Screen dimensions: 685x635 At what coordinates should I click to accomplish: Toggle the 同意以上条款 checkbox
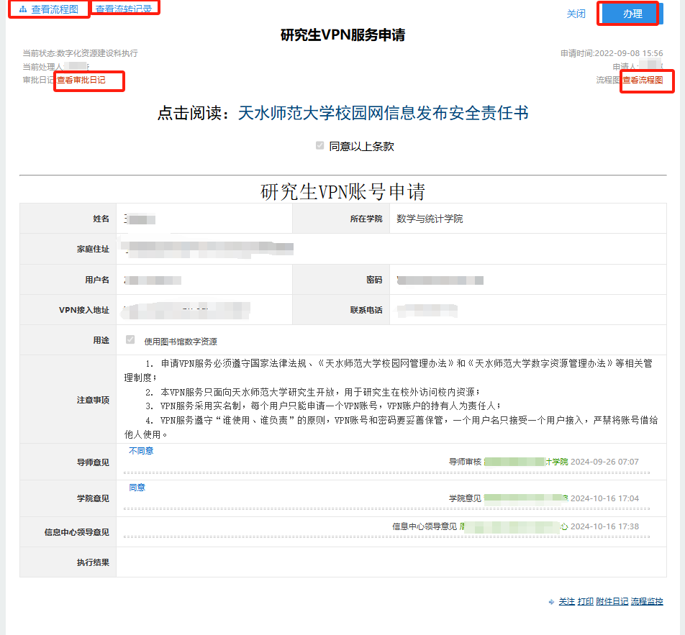coord(320,146)
